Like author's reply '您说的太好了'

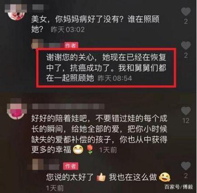tap(186, 166)
